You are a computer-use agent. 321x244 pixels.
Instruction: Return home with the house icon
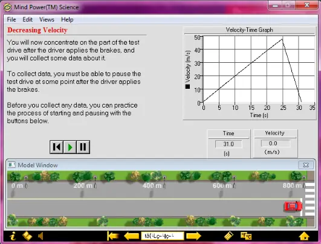(x=304, y=236)
